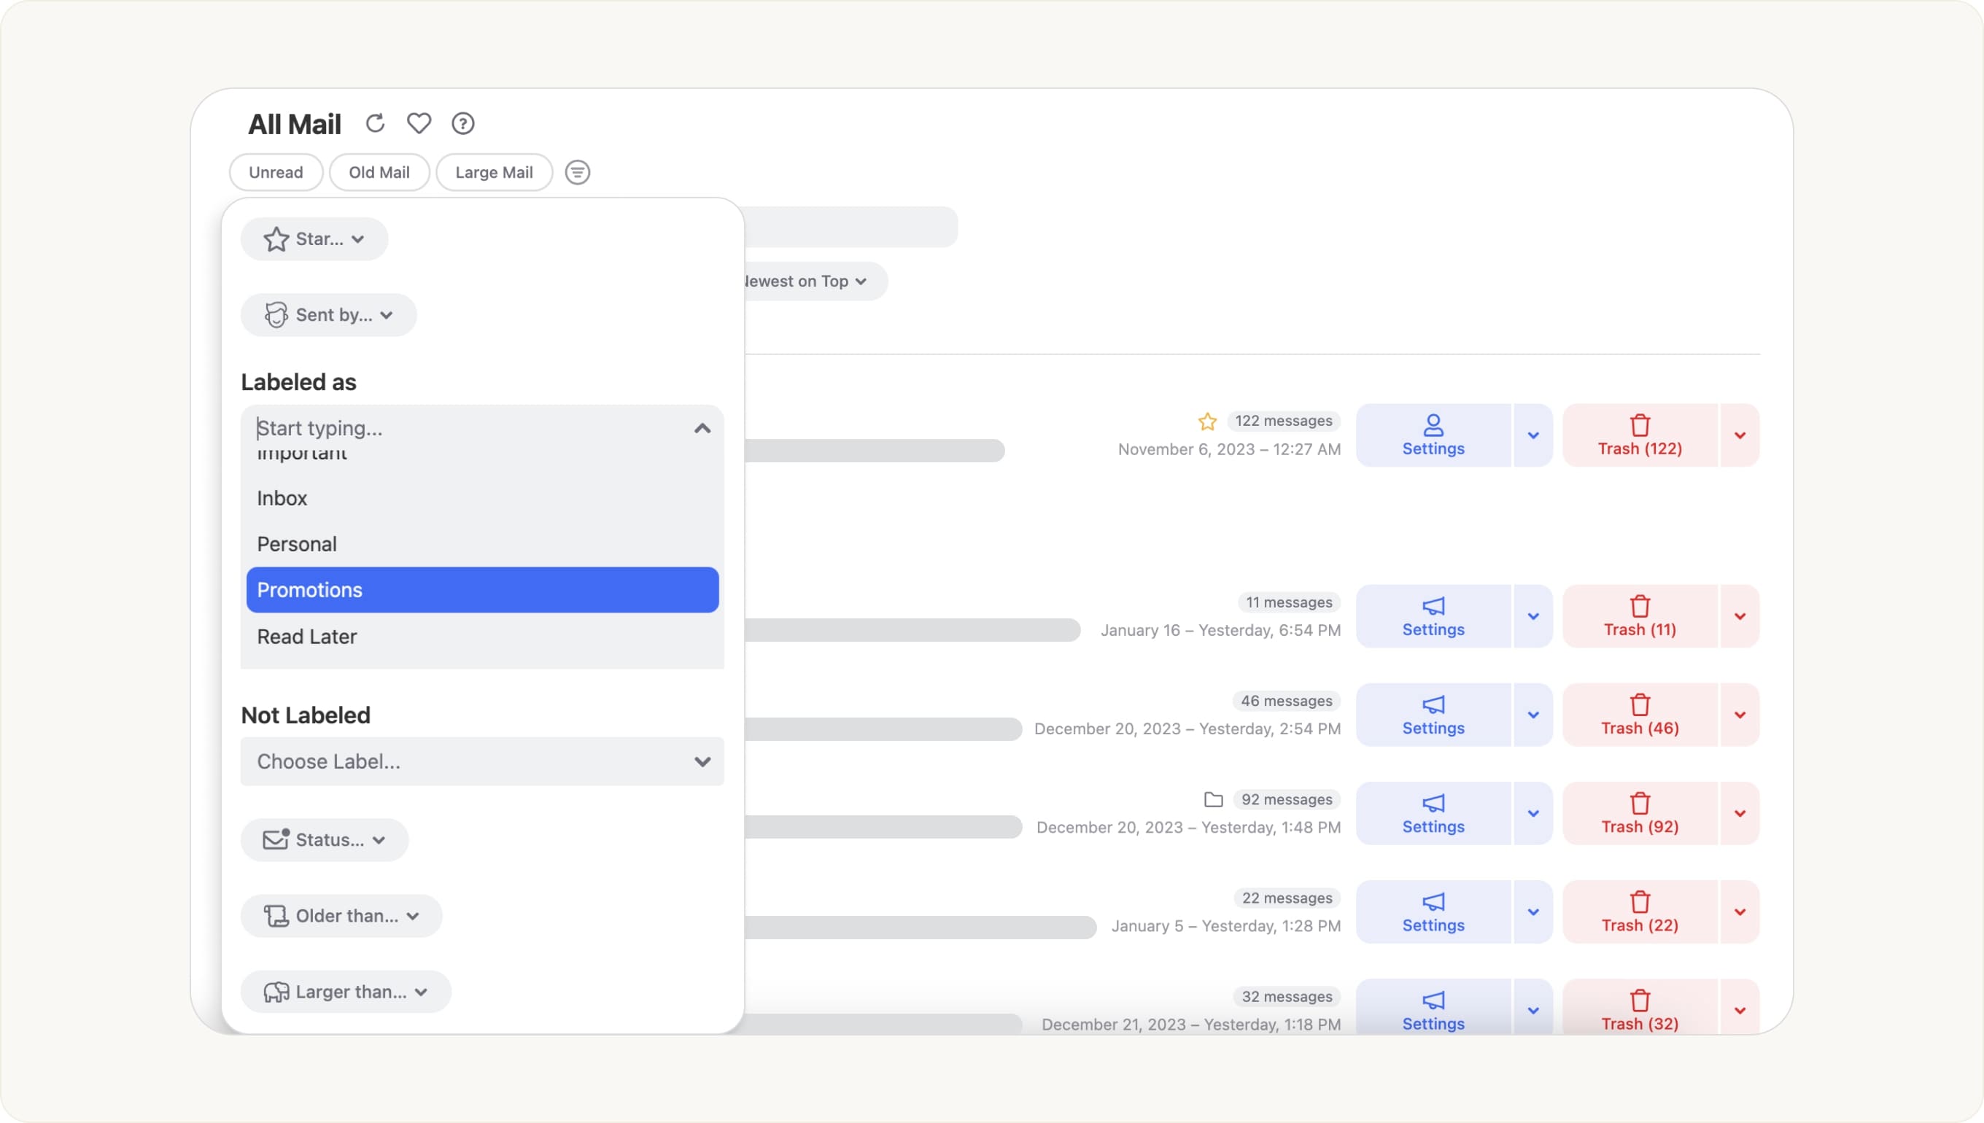The image size is (1984, 1123).
Task: Open the Choose Label... dropdown
Action: click(x=482, y=761)
